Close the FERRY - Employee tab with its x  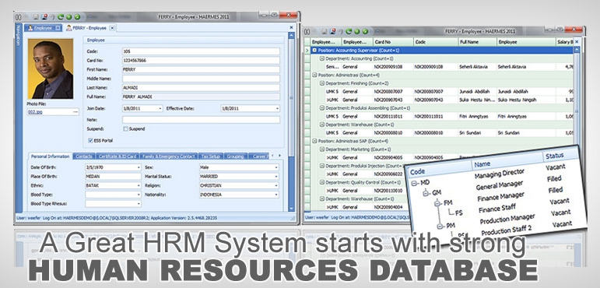[x=112, y=28]
